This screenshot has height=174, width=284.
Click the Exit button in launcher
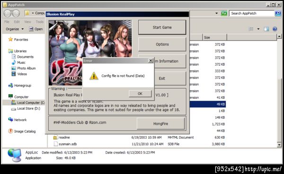[170, 78]
